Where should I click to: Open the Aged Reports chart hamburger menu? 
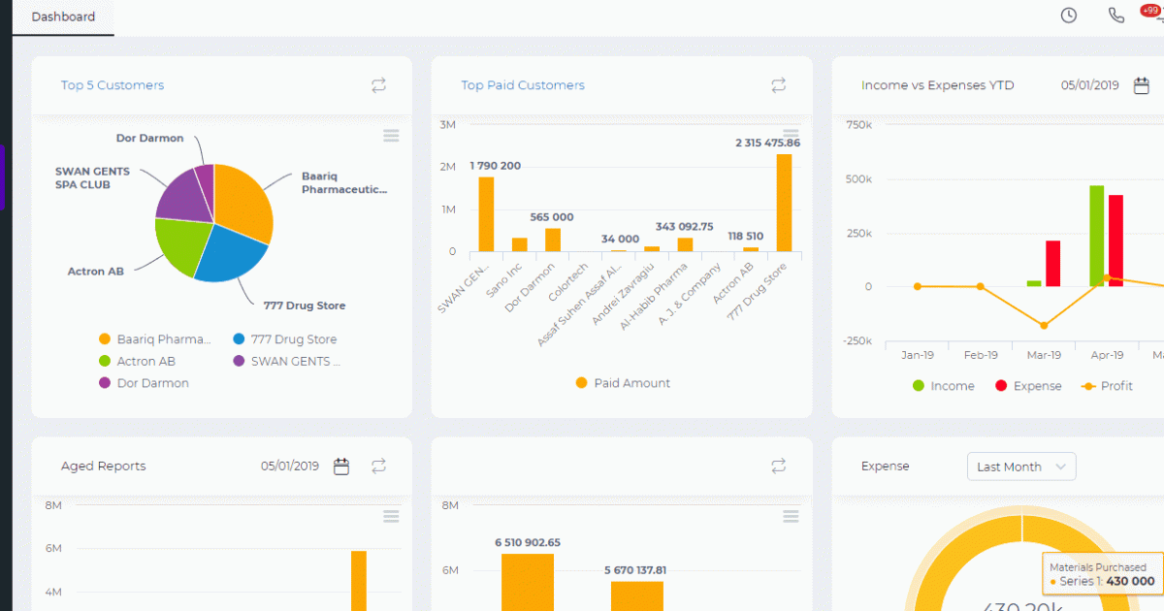(x=391, y=517)
